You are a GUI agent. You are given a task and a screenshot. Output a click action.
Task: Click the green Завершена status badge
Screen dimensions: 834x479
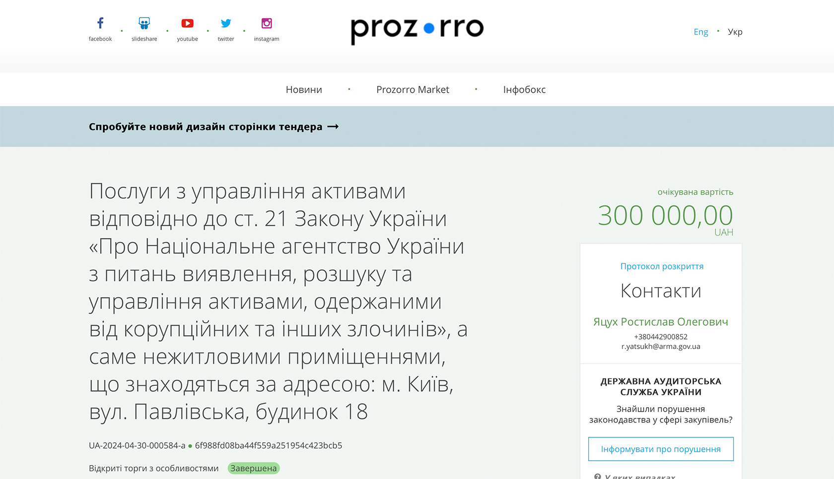(x=254, y=468)
